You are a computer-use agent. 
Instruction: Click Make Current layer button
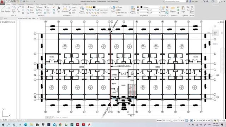click(103, 10)
